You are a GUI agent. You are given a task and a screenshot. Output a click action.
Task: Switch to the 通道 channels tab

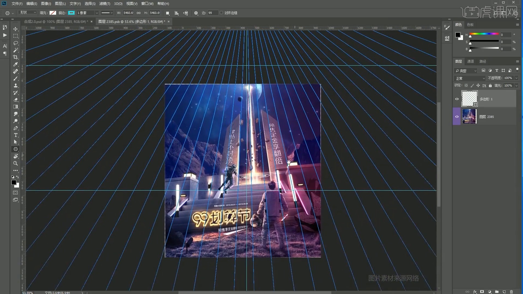click(x=470, y=61)
